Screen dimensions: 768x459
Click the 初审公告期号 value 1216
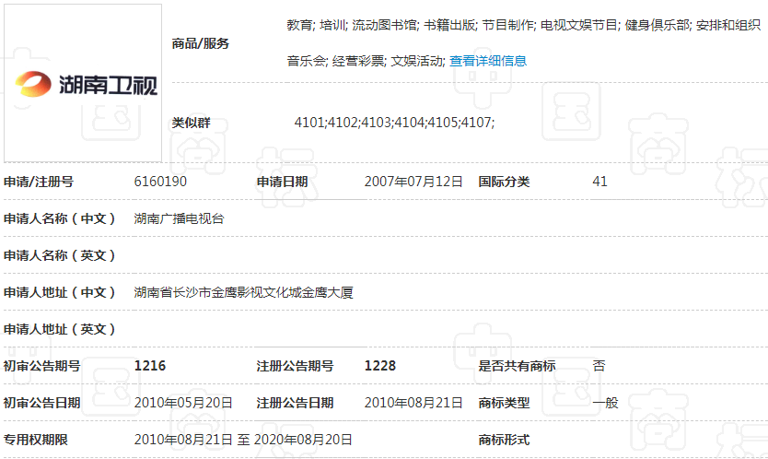(x=150, y=366)
